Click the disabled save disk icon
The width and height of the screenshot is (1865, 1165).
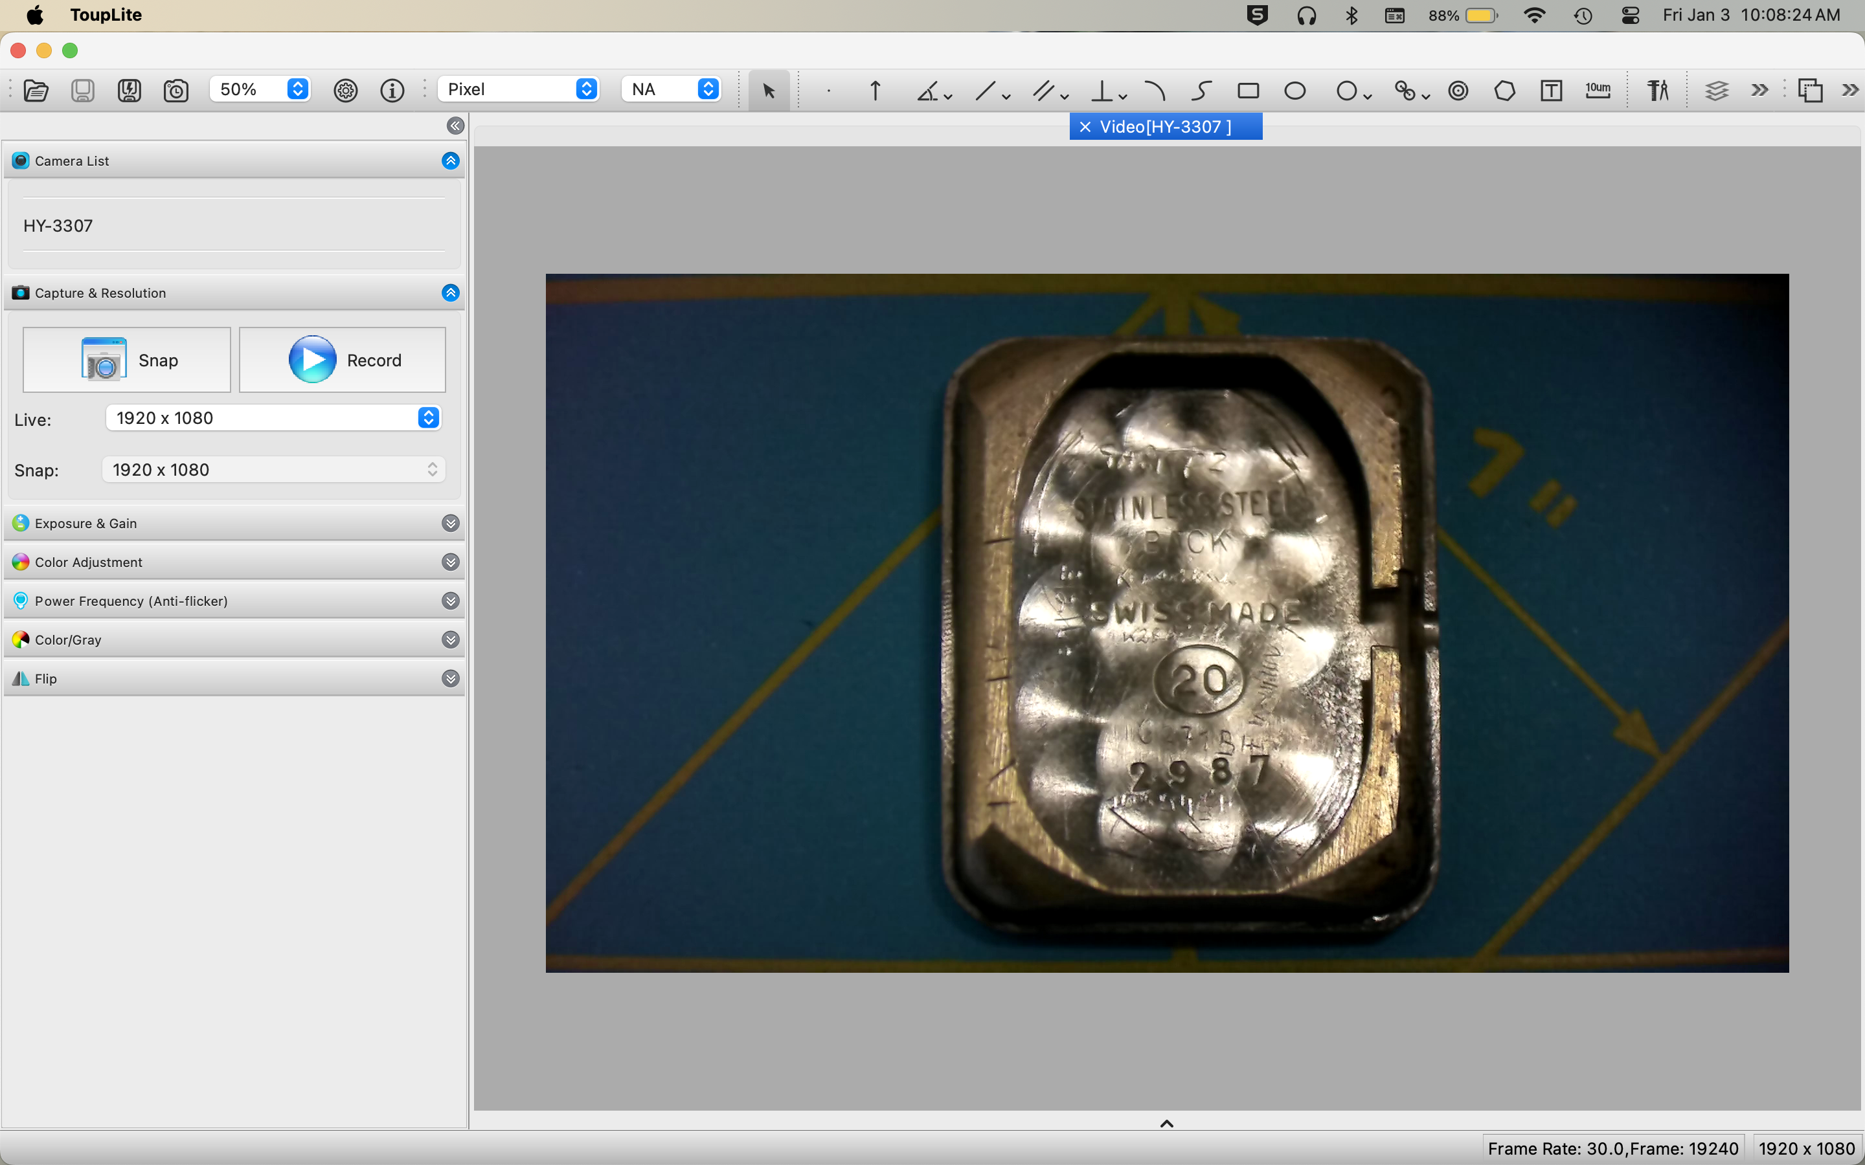[82, 90]
